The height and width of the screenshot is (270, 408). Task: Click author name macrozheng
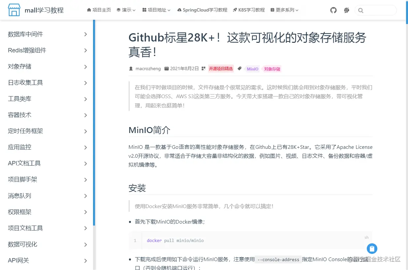coord(148,69)
